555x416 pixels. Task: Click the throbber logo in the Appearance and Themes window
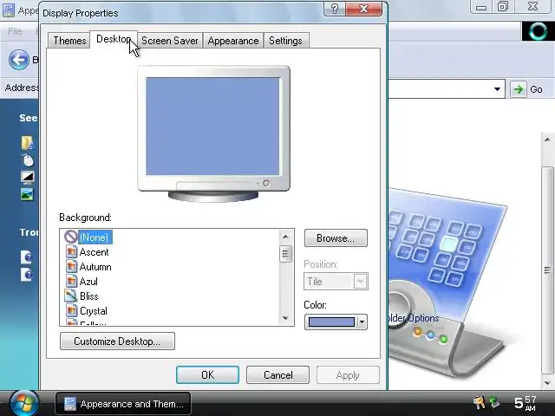pos(538,31)
